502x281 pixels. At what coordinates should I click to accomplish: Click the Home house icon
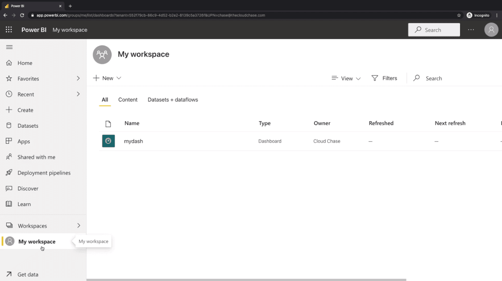9,63
